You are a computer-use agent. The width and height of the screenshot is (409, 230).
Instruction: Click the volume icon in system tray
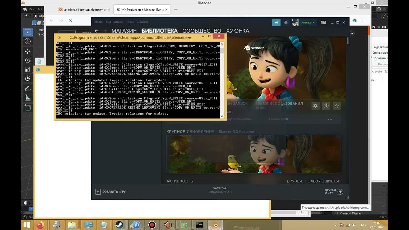point(354,225)
